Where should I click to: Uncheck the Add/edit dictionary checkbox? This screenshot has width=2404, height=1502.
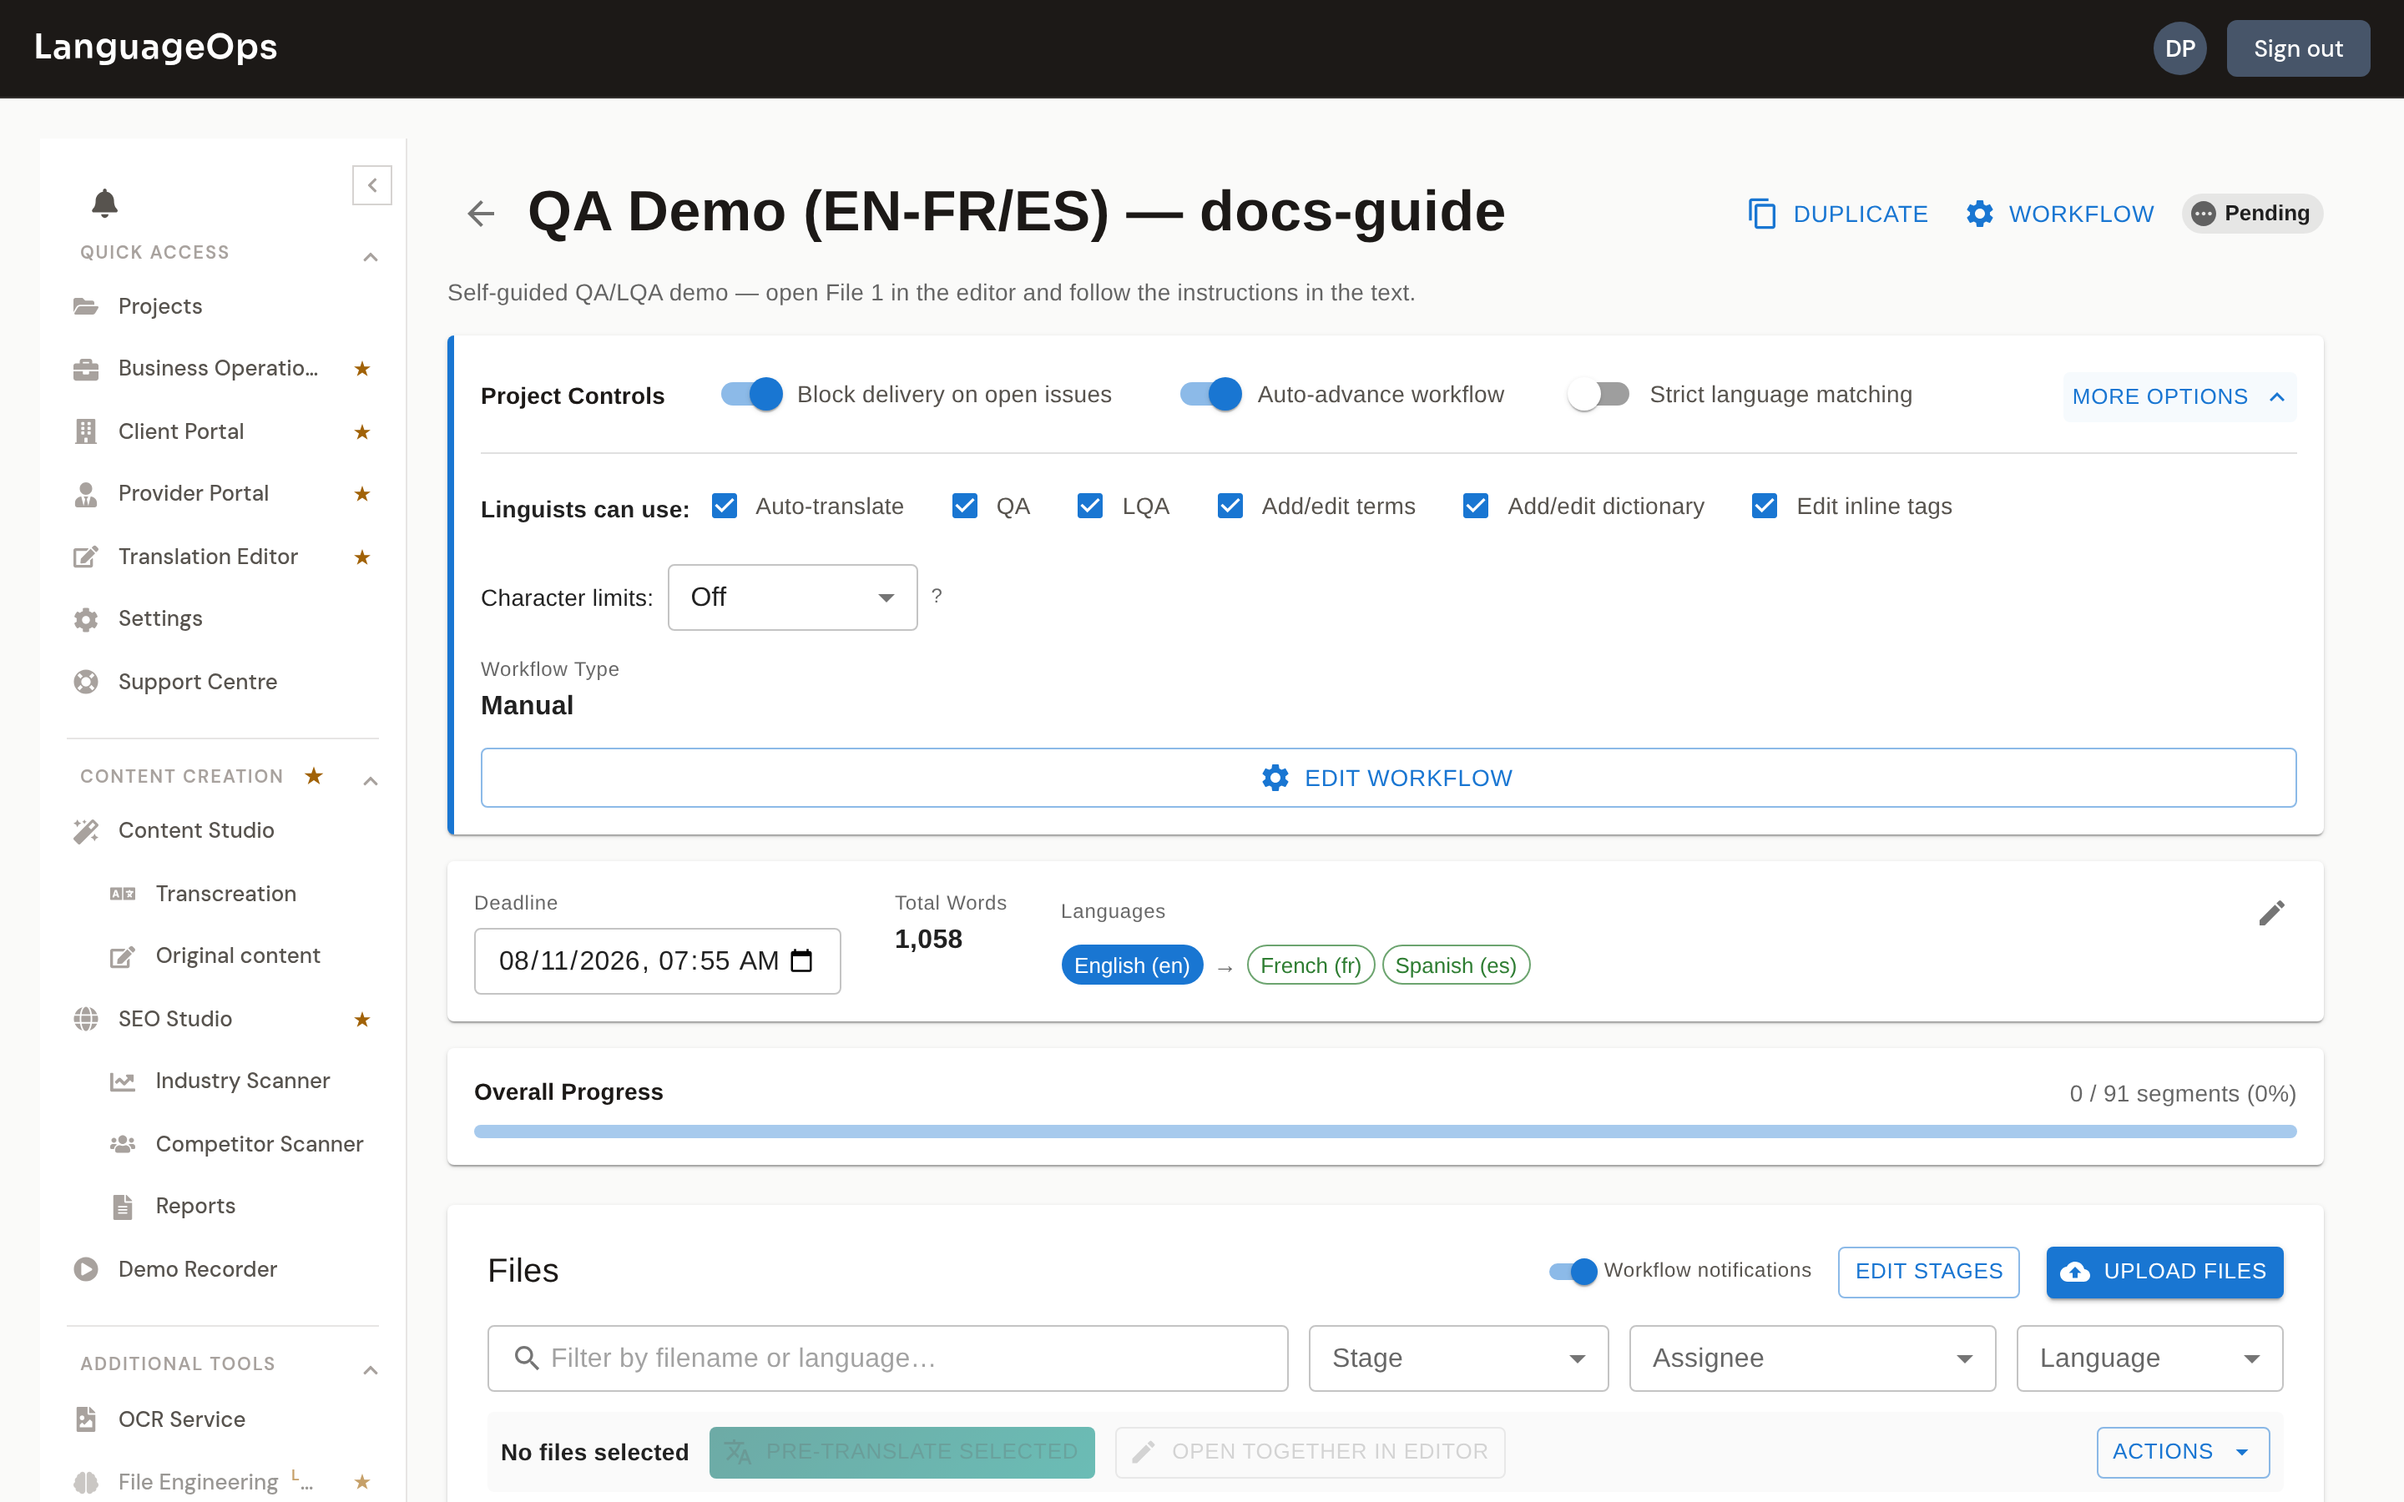[x=1475, y=507]
